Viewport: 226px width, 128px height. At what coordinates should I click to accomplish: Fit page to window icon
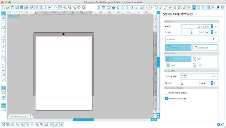pos(83,7)
